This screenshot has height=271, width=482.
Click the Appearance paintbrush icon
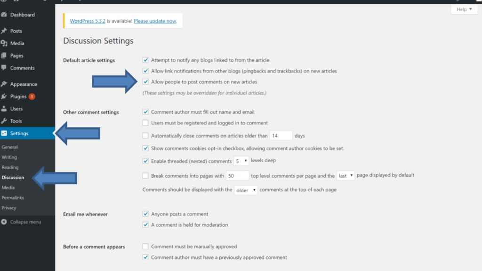pyautogui.click(x=4, y=84)
